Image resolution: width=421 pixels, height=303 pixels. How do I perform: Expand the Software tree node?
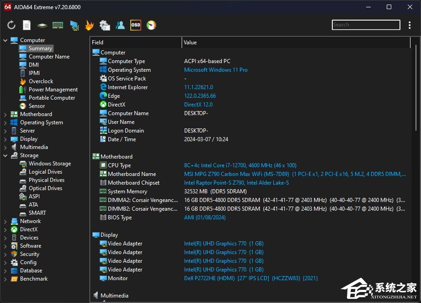(x=5, y=246)
